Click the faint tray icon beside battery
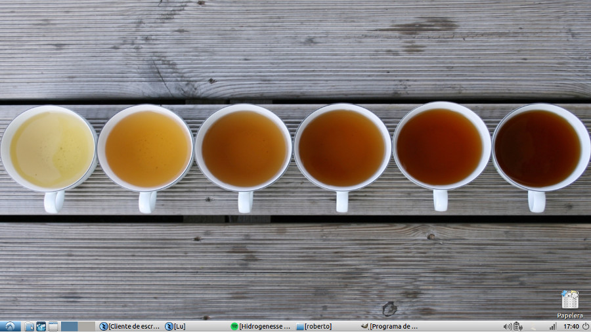 pyautogui.click(x=533, y=326)
